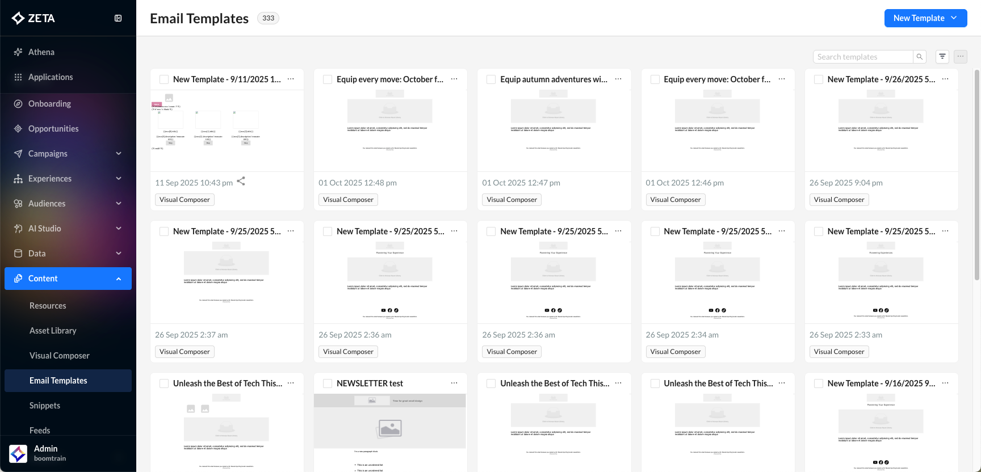The image size is (981, 472).
Task: Open Asset Library in sidebar
Action: coord(53,331)
